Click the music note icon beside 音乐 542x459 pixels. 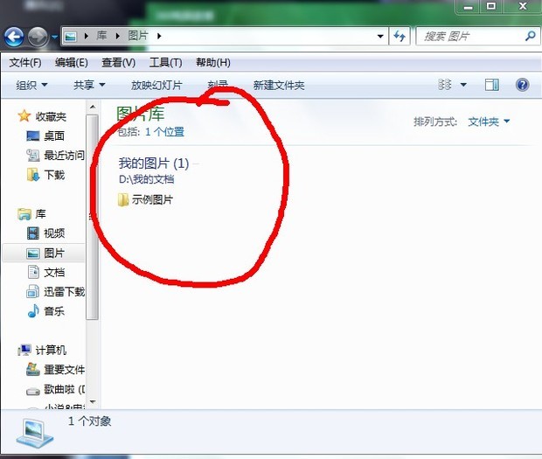[33, 311]
